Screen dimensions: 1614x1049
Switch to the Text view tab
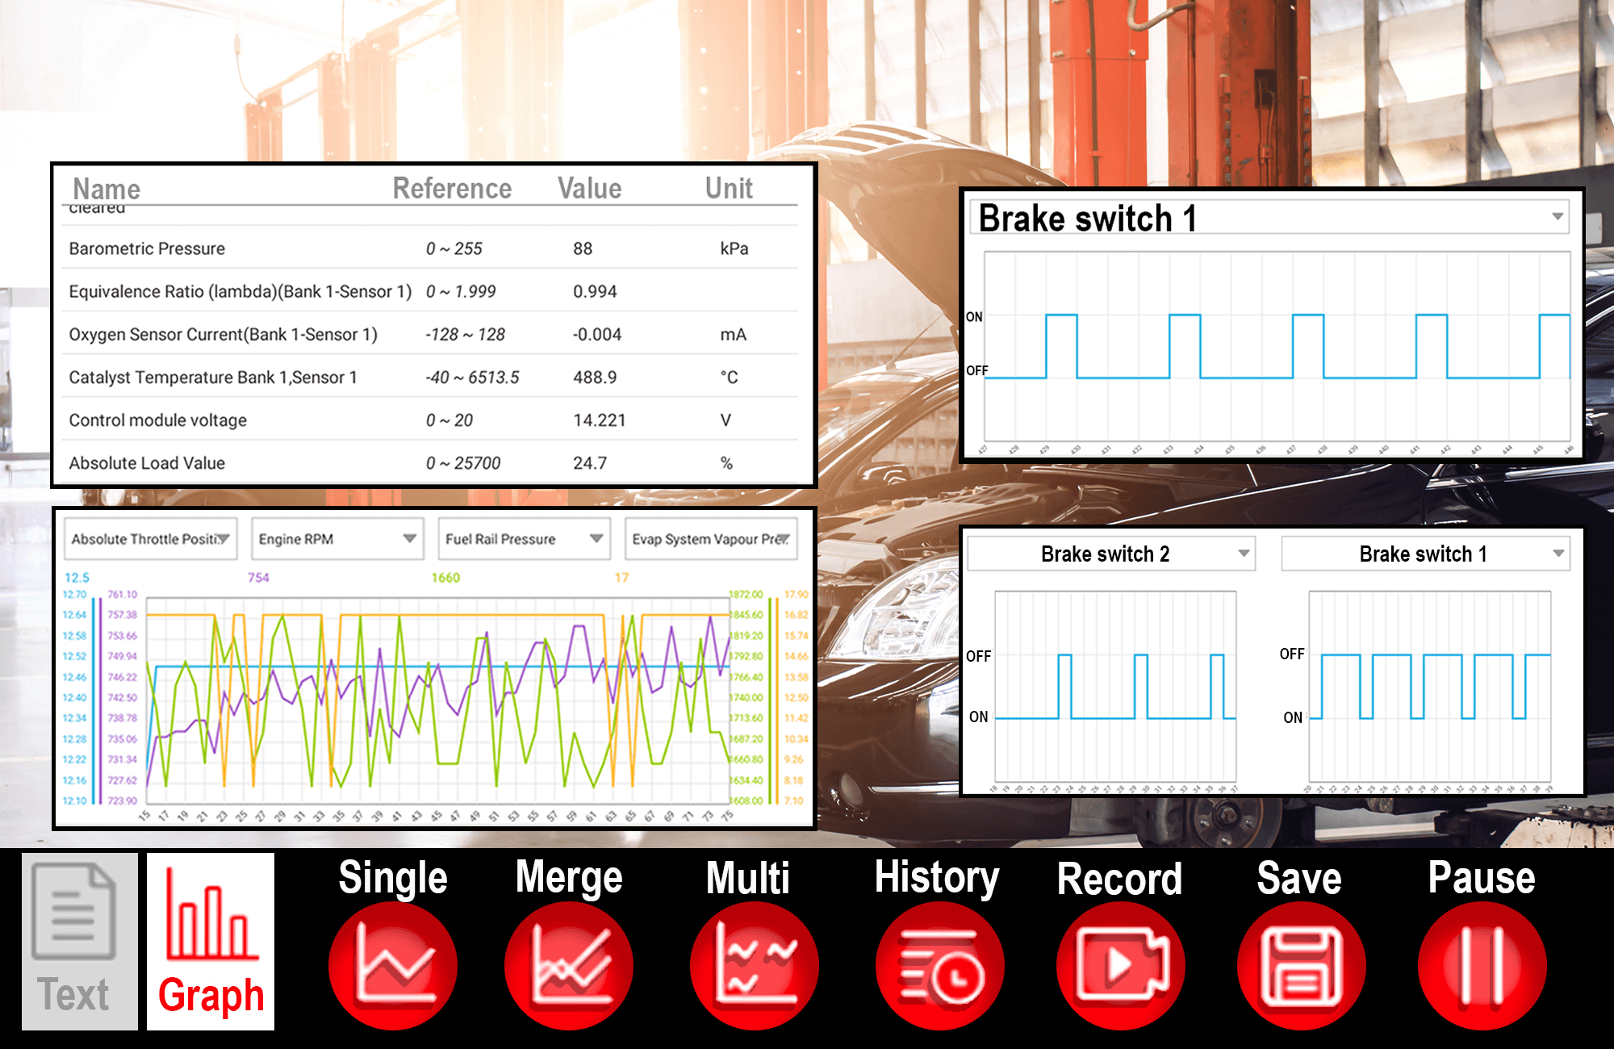pyautogui.click(x=79, y=941)
